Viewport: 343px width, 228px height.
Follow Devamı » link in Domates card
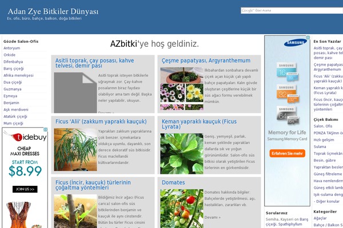[213, 217]
